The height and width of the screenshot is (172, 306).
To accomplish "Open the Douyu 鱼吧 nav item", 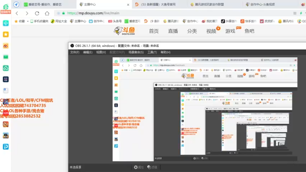I will (x=249, y=31).
